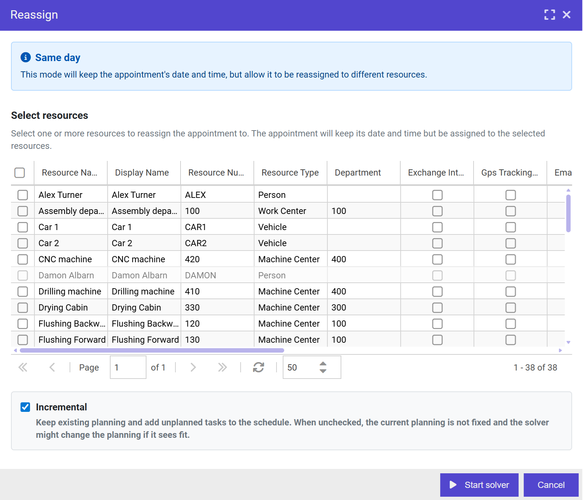Start the solver
Image resolution: width=583 pixels, height=500 pixels.
[x=479, y=485]
